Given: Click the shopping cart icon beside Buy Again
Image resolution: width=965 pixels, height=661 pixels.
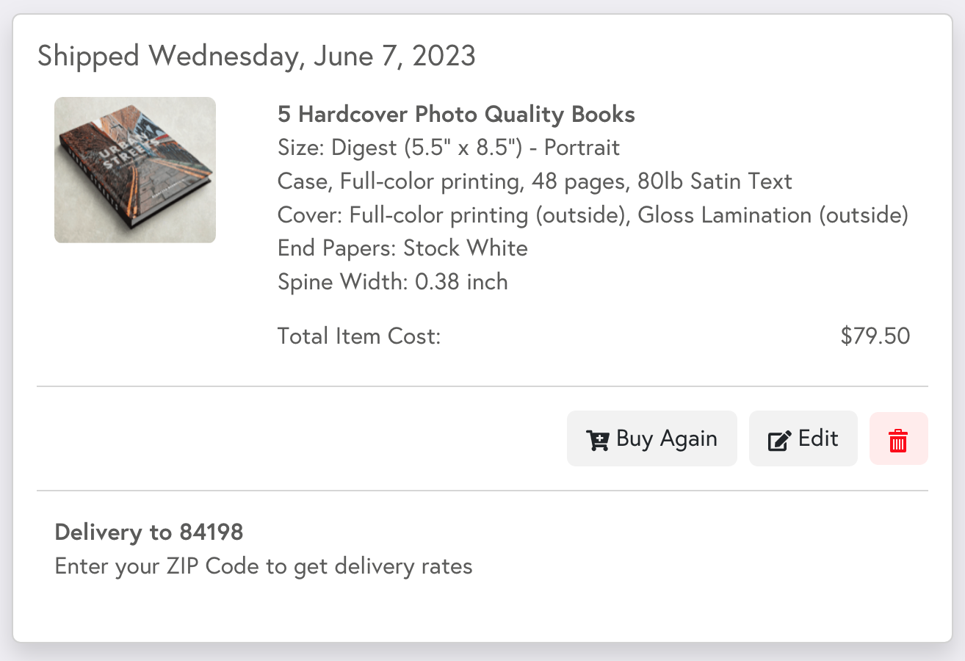Looking at the screenshot, I should [597, 440].
